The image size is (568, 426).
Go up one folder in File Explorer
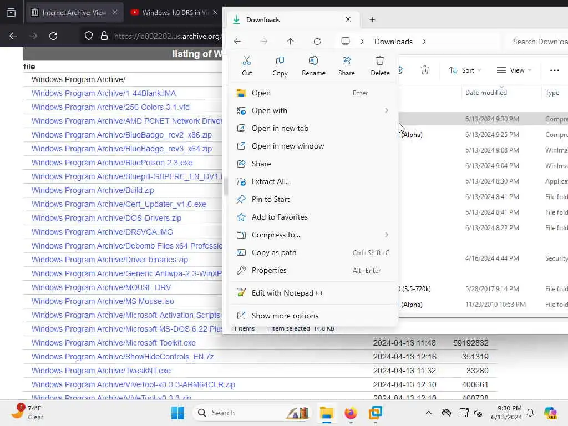pos(290,42)
